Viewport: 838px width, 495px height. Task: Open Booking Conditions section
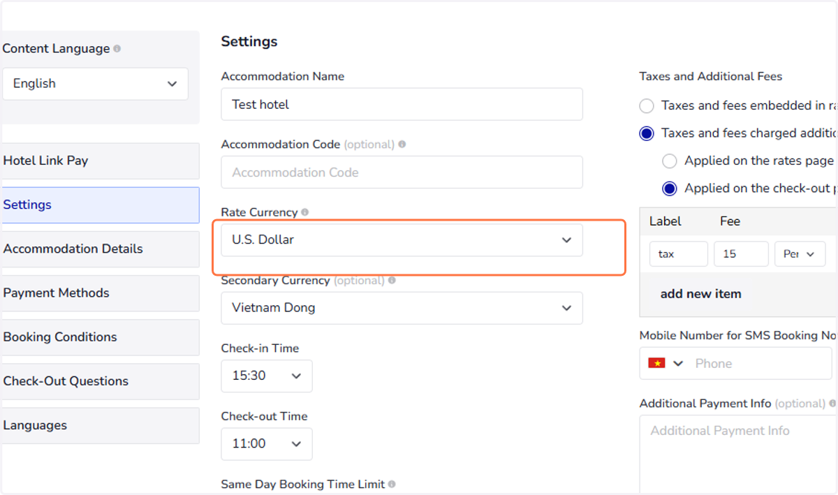[101, 337]
